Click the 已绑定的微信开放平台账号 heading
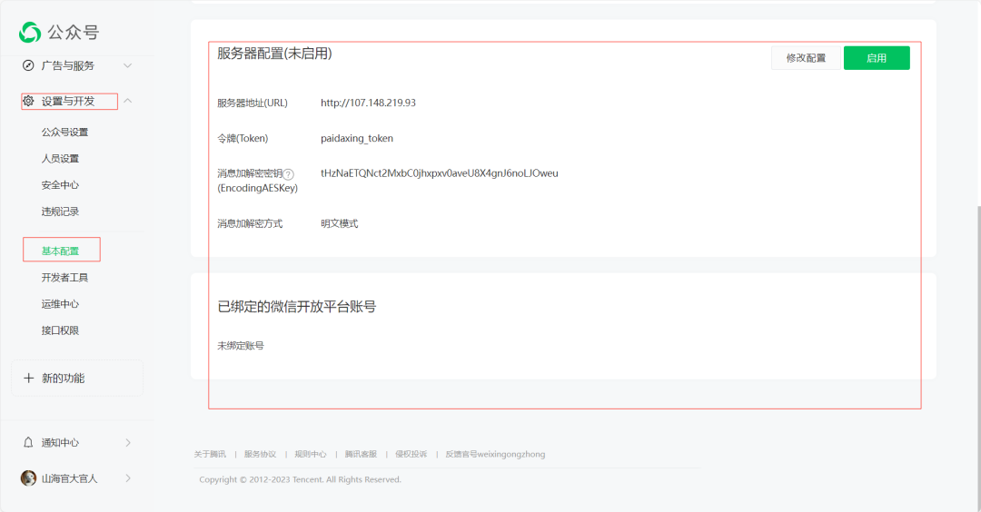 [296, 306]
